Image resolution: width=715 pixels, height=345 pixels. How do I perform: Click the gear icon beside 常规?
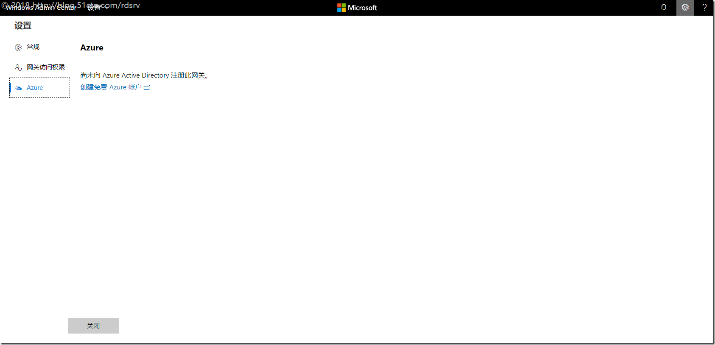(18, 47)
